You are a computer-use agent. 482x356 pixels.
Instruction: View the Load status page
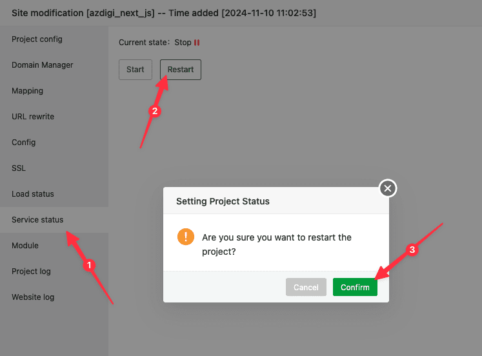pyautogui.click(x=33, y=194)
